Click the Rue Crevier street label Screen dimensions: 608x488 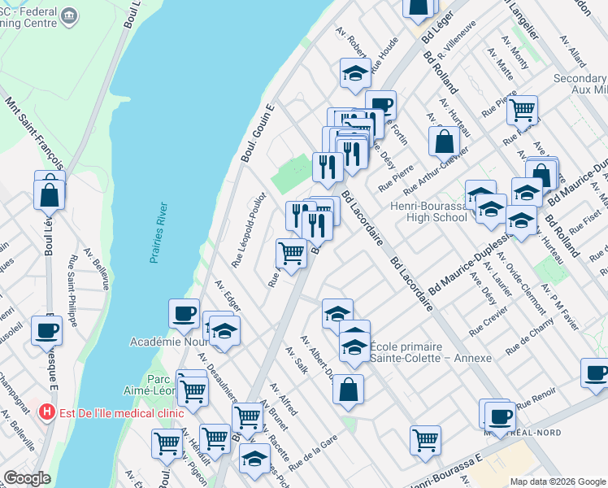pos(489,321)
